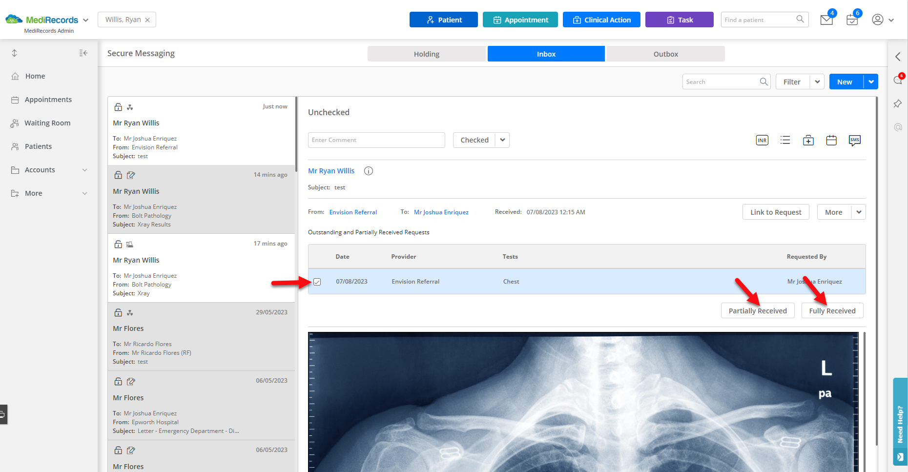Open Epworth Hospital letter message

point(201,406)
